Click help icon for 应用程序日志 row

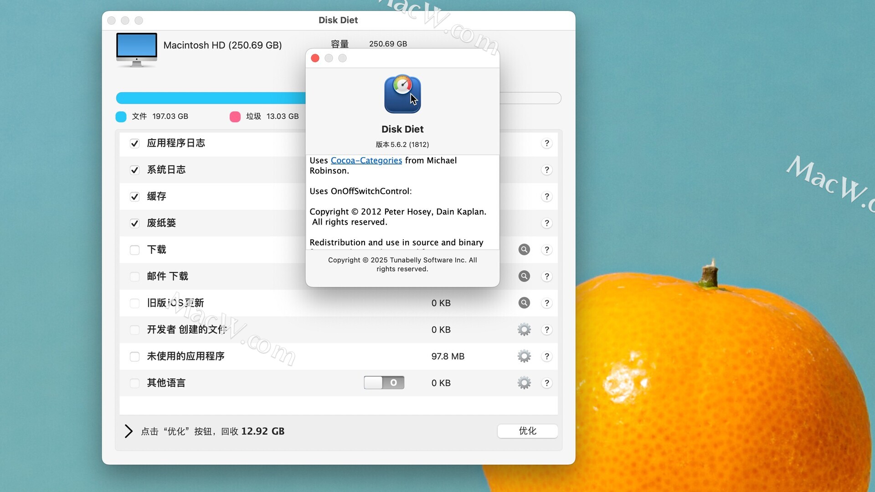click(x=546, y=143)
